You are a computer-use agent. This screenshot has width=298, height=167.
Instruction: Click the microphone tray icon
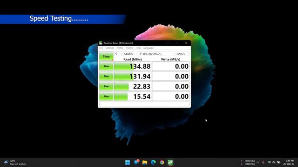click(x=263, y=162)
